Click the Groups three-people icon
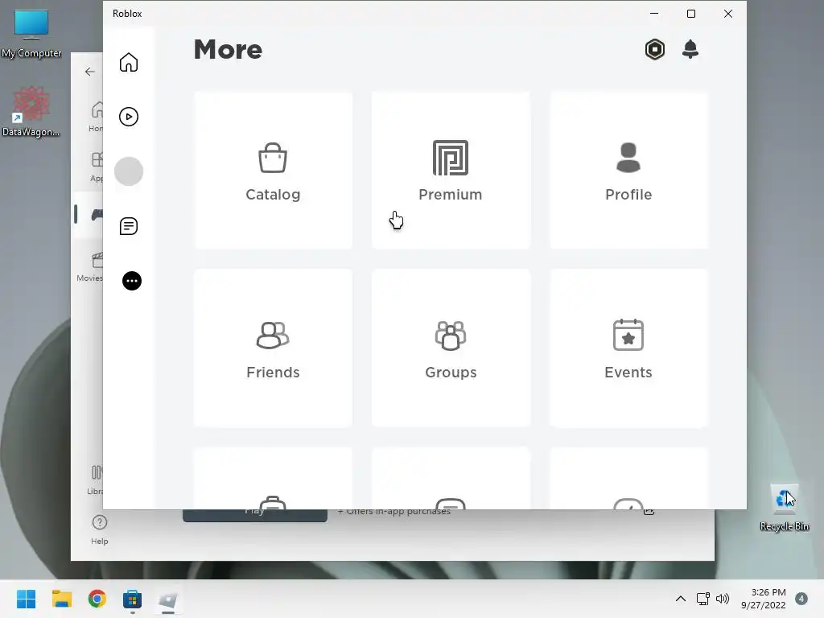824x618 pixels. coord(451,336)
